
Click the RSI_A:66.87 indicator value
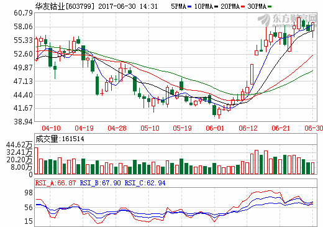(x=55, y=183)
